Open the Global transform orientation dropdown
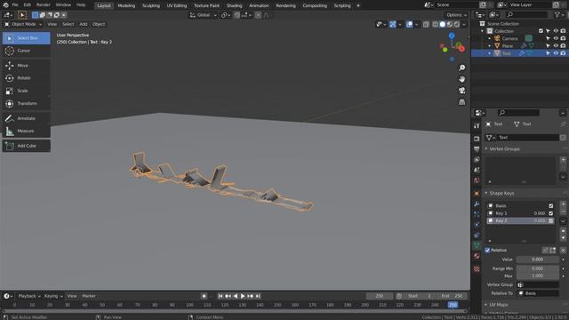Screen dimensions: 569x320 coord(203,15)
